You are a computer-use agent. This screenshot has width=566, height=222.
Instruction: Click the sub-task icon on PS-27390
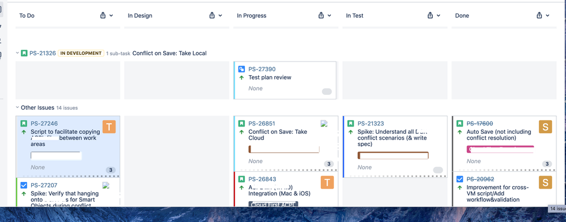click(x=241, y=69)
